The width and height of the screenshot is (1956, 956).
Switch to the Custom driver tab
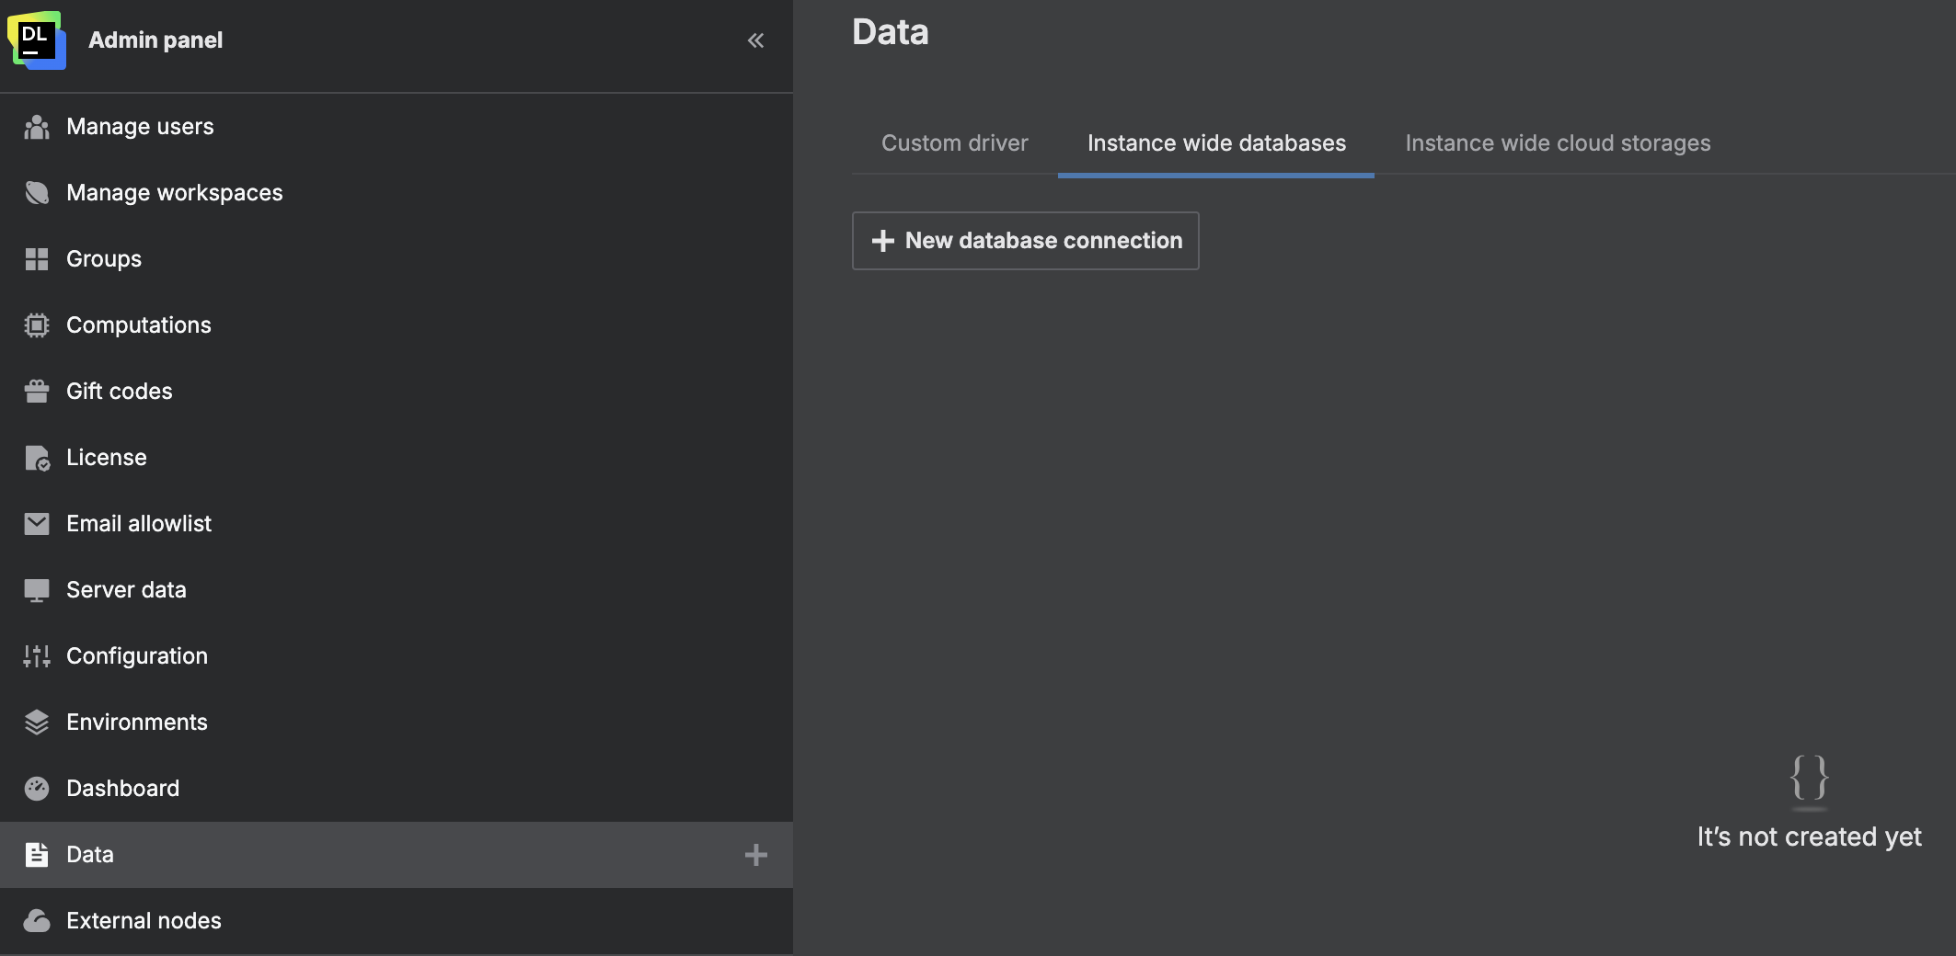click(x=954, y=142)
